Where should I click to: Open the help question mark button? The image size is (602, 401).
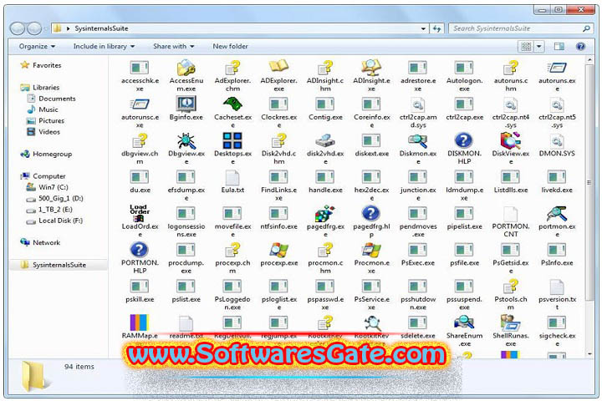point(580,47)
